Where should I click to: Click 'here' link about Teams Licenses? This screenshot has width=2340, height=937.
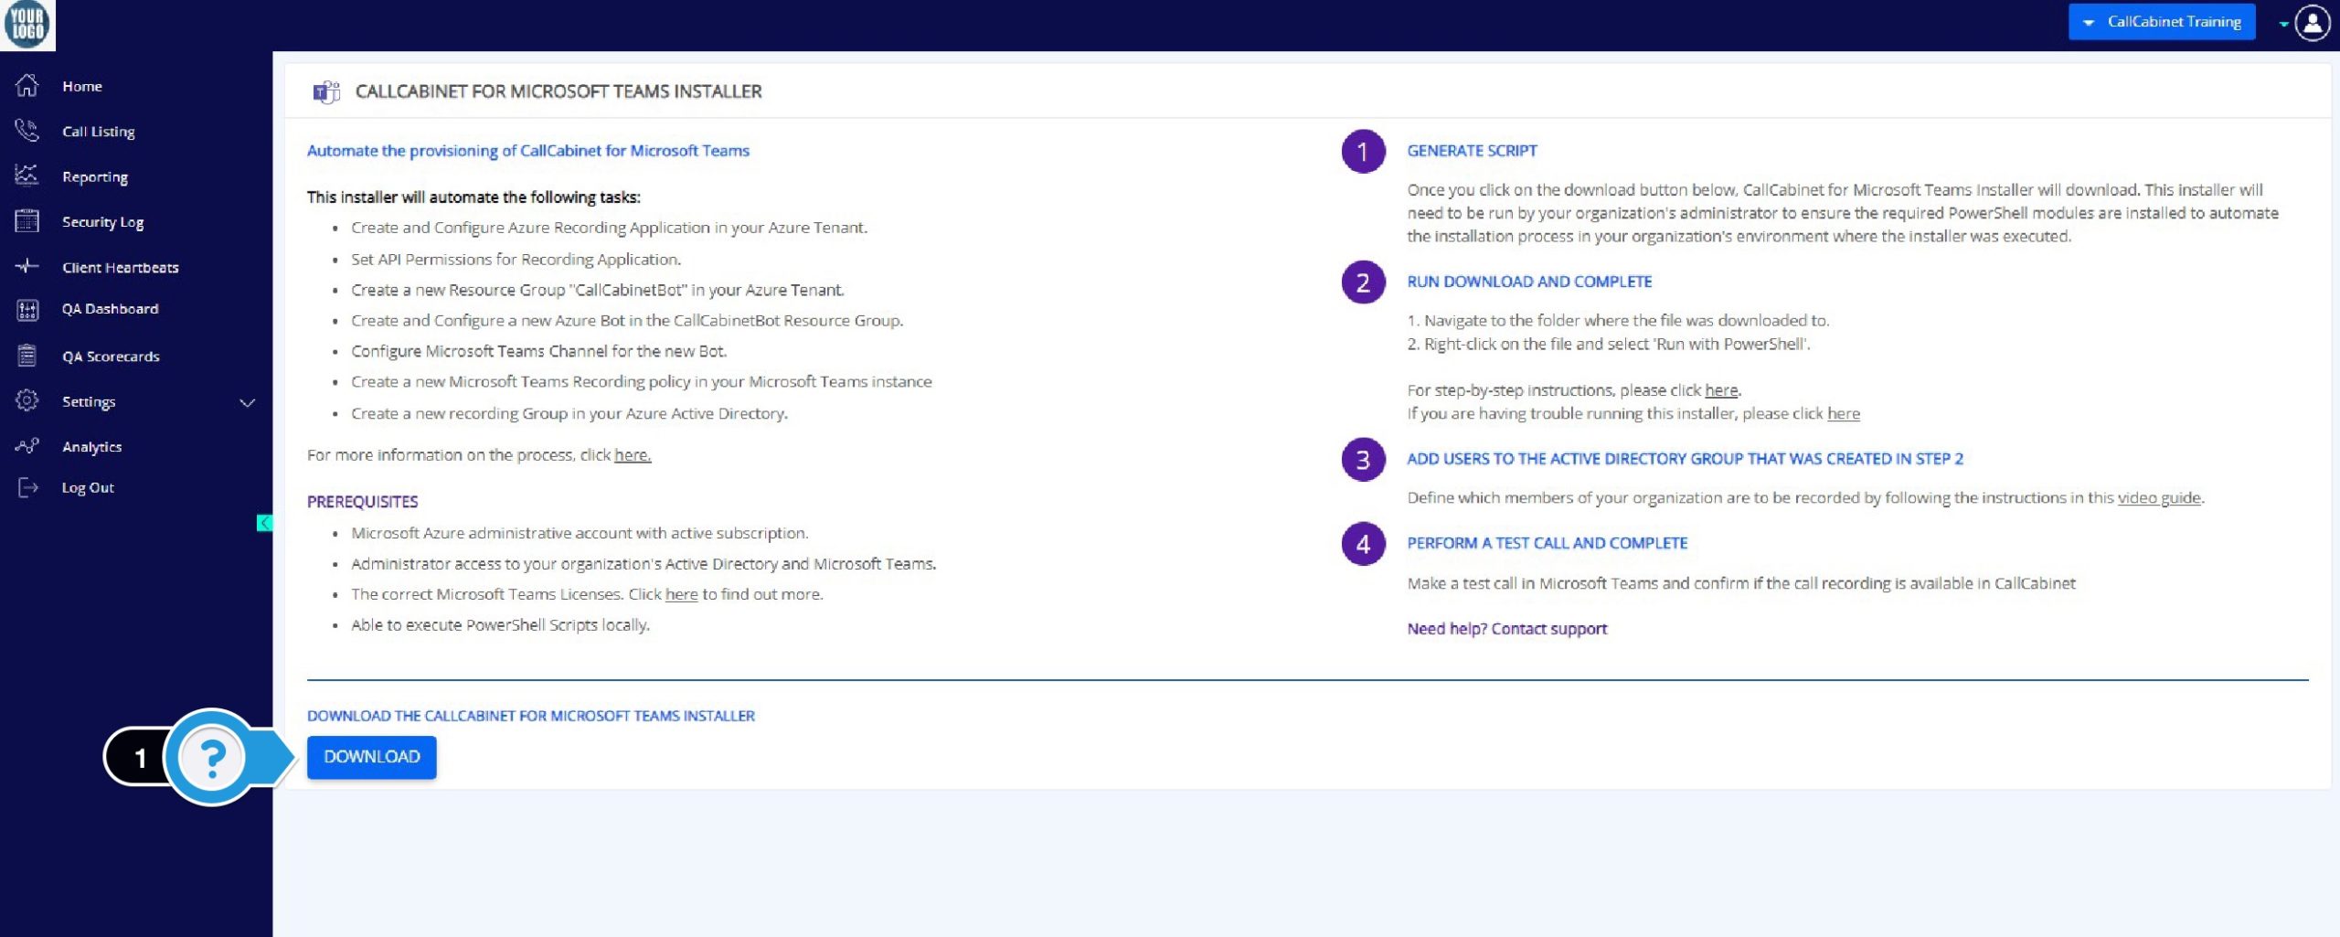click(681, 594)
